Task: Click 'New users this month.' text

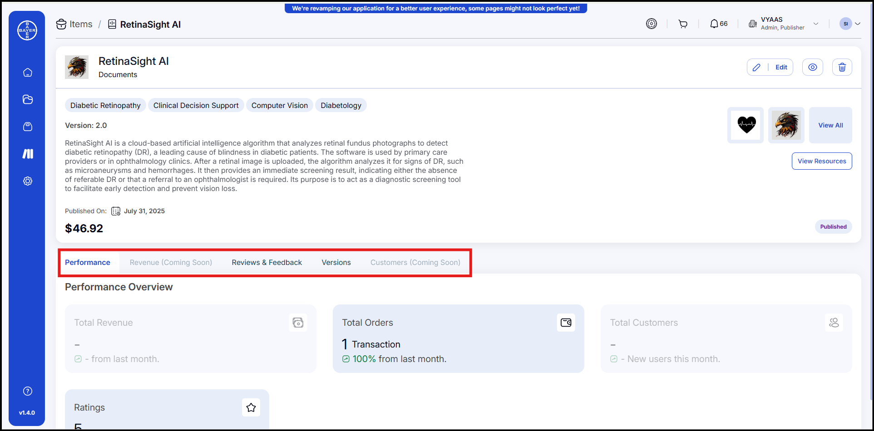Action: [x=674, y=359]
